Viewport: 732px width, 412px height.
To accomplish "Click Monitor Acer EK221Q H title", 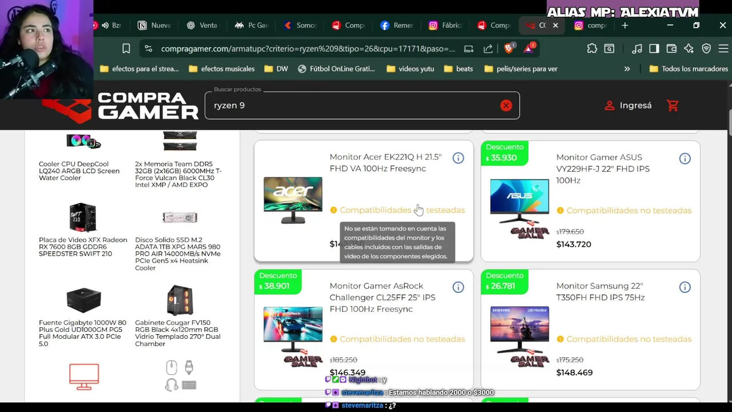I will [x=385, y=163].
